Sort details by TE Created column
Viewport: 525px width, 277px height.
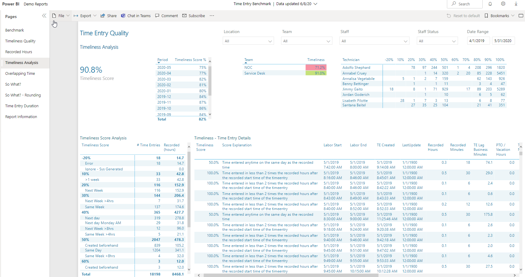[x=386, y=145]
